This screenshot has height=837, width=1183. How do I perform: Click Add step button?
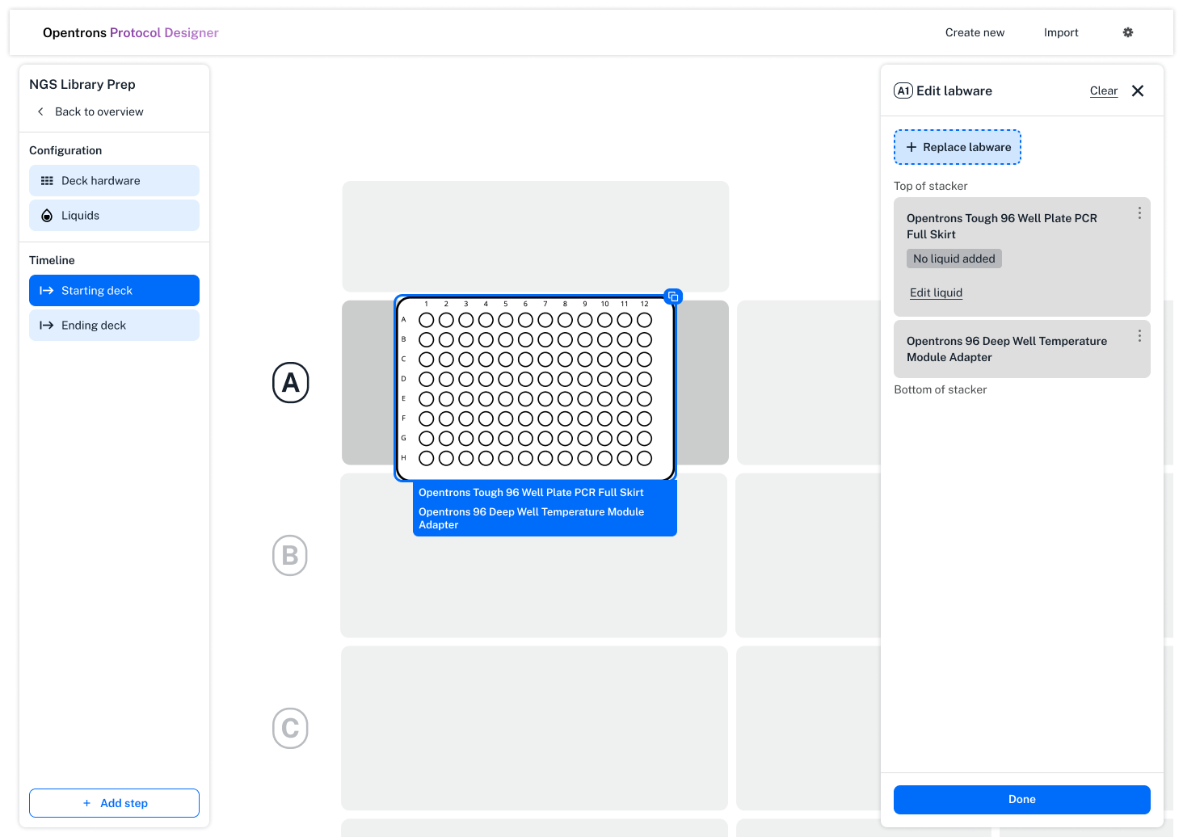[114, 803]
